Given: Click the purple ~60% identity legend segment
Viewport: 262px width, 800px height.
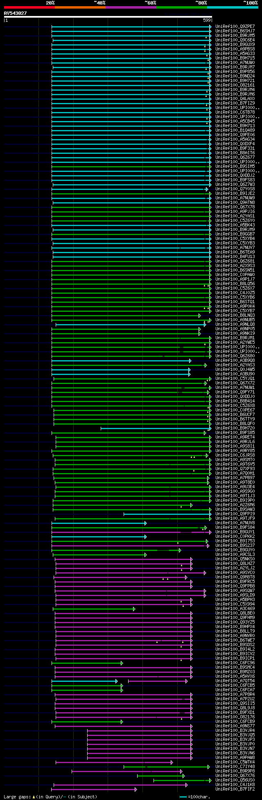Looking at the screenshot, I should tap(131, 7).
